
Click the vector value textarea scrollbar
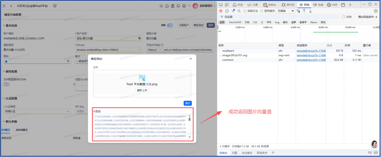pos(189,120)
